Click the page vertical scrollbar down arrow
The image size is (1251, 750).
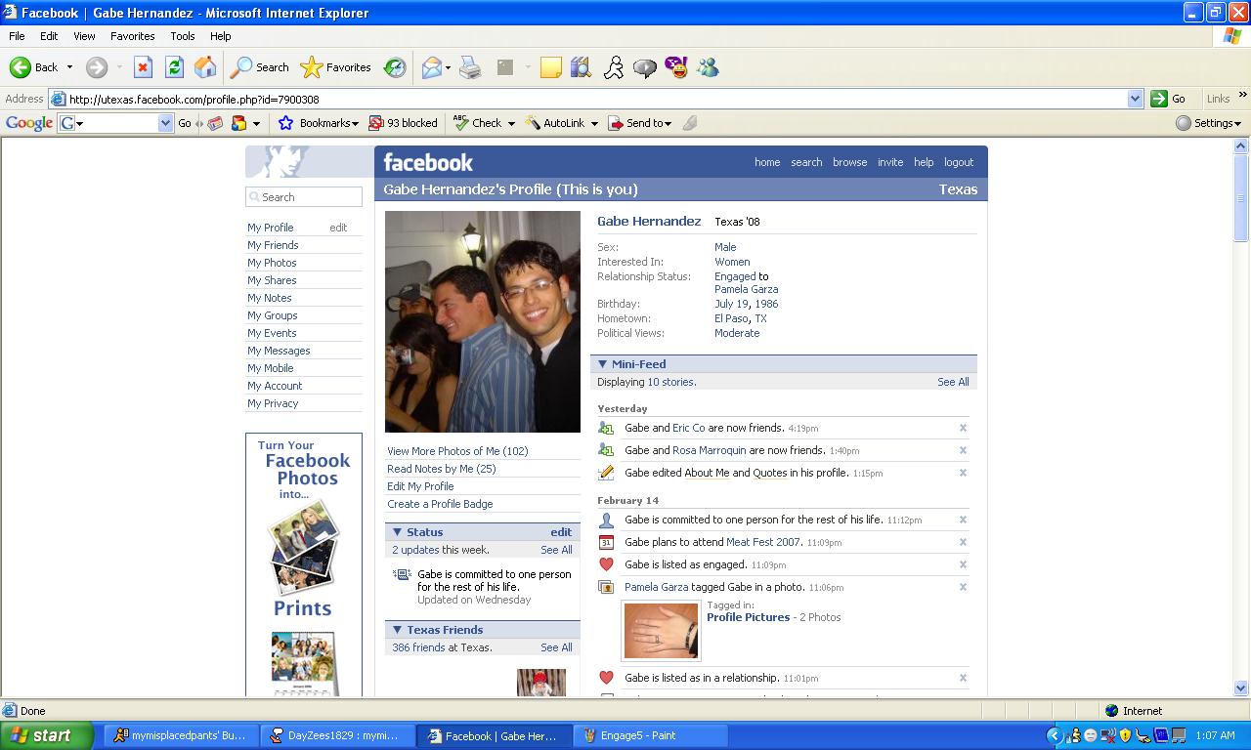click(1241, 687)
